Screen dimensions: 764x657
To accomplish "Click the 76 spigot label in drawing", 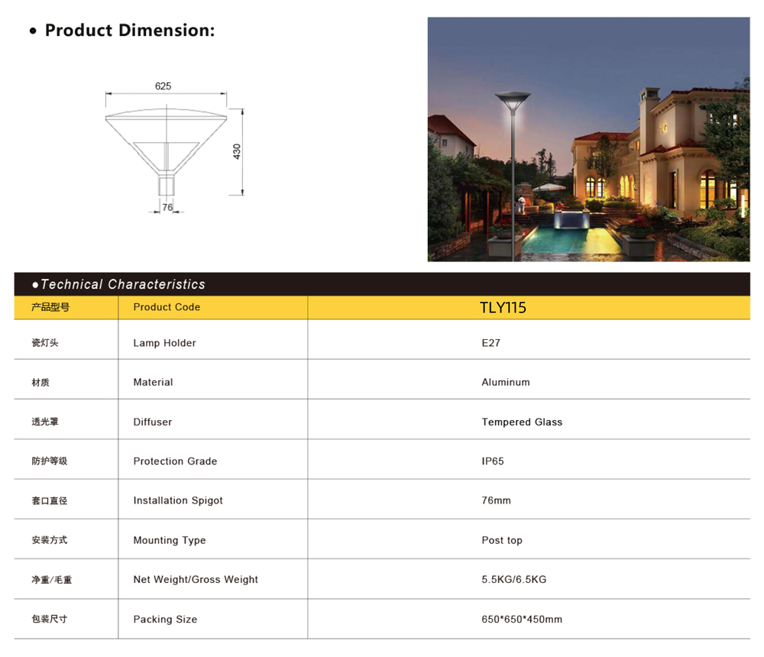I will 167,208.
